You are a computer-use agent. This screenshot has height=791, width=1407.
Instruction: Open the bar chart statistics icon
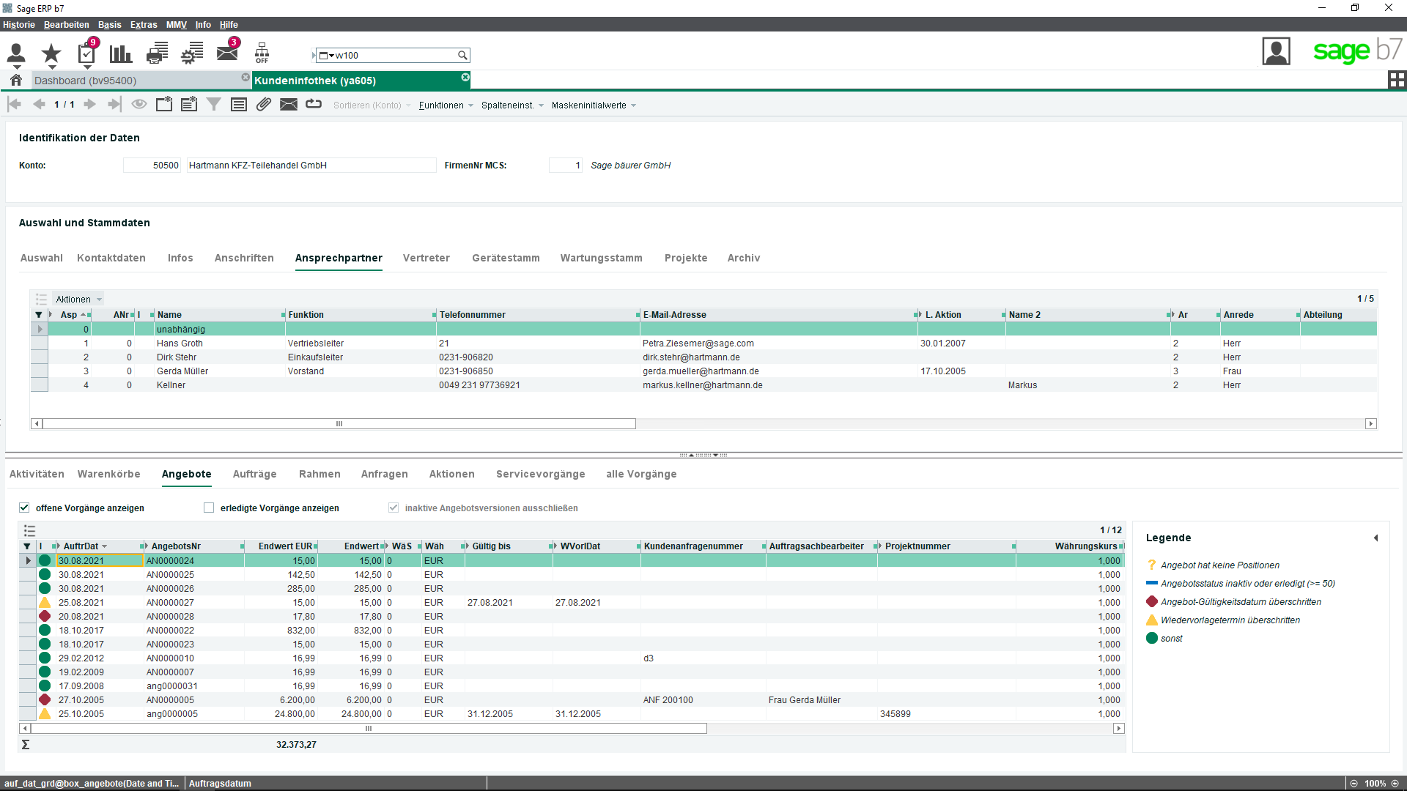pos(121,53)
